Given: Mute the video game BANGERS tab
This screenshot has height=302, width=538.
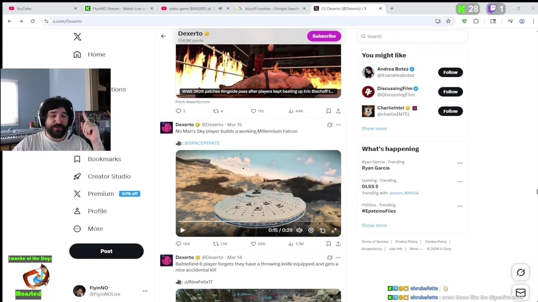Looking at the screenshot, I should coord(220,8).
